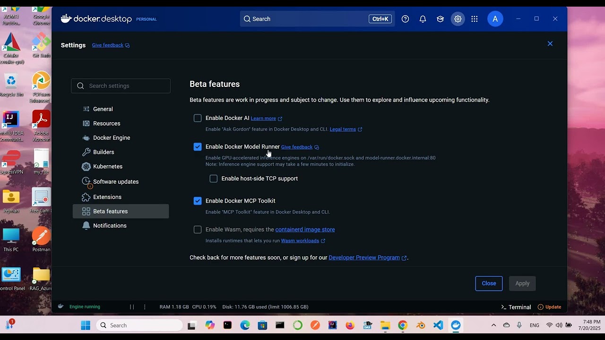Uncheck Enable Docker Model Runner
The image size is (605, 340).
198,147
